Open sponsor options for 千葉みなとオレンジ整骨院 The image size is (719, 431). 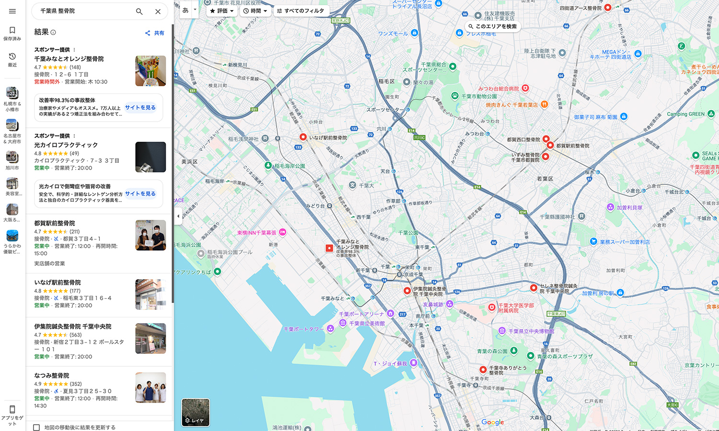pyautogui.click(x=74, y=50)
